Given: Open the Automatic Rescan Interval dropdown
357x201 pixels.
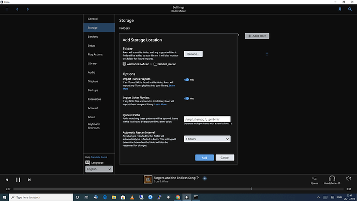Looking at the screenshot, I should tap(207, 139).
